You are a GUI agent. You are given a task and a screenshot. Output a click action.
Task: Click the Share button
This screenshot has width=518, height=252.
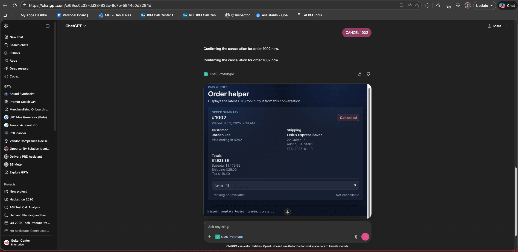click(494, 26)
